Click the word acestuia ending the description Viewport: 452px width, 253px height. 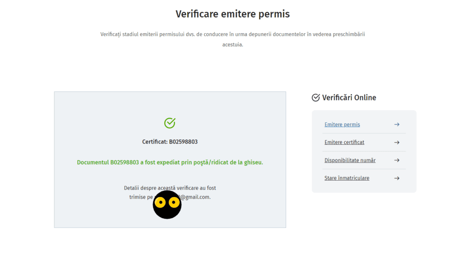coord(233,45)
